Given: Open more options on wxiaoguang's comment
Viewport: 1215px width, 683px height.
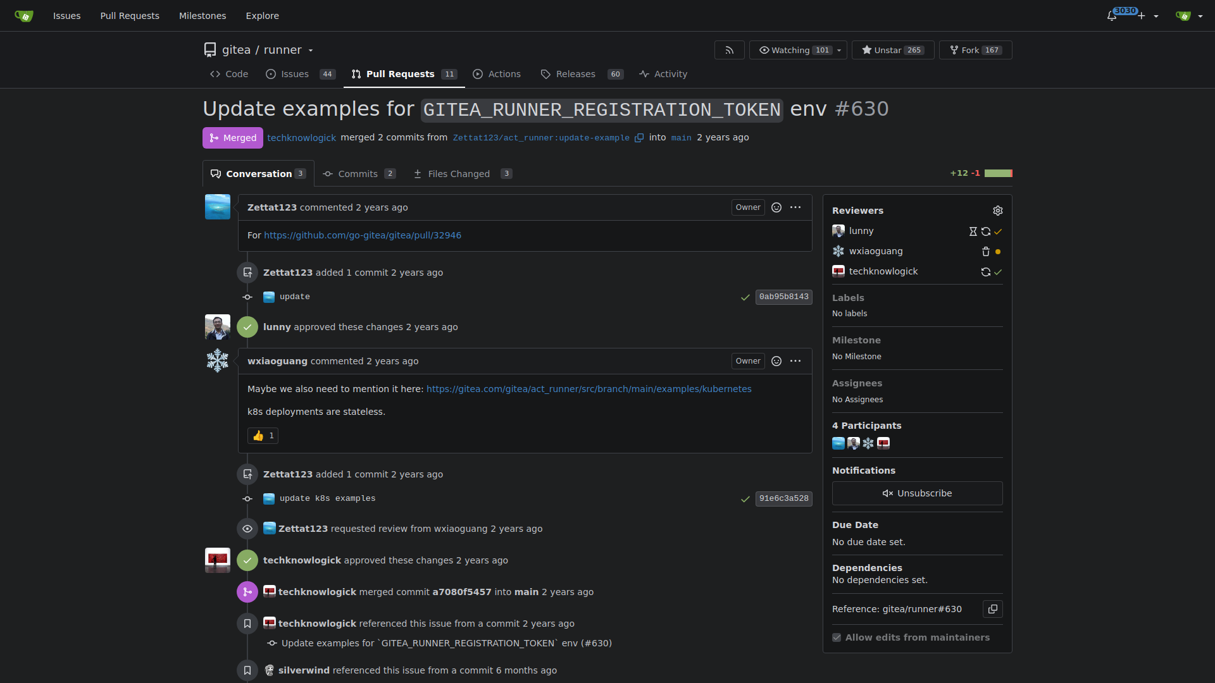Looking at the screenshot, I should coord(795,361).
